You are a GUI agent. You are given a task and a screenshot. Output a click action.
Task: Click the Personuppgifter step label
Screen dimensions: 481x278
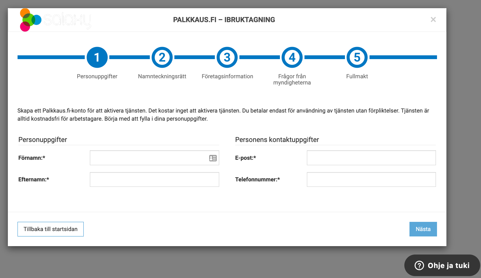click(97, 76)
